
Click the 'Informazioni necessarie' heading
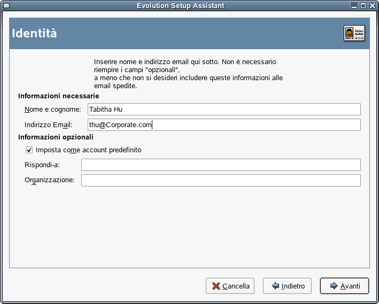(58, 96)
